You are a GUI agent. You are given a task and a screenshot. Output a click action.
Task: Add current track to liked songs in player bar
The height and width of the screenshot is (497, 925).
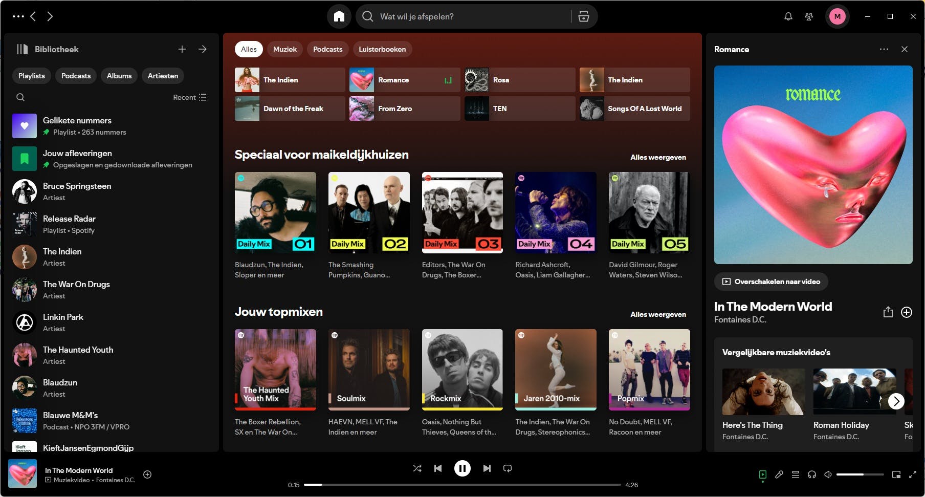[147, 474]
